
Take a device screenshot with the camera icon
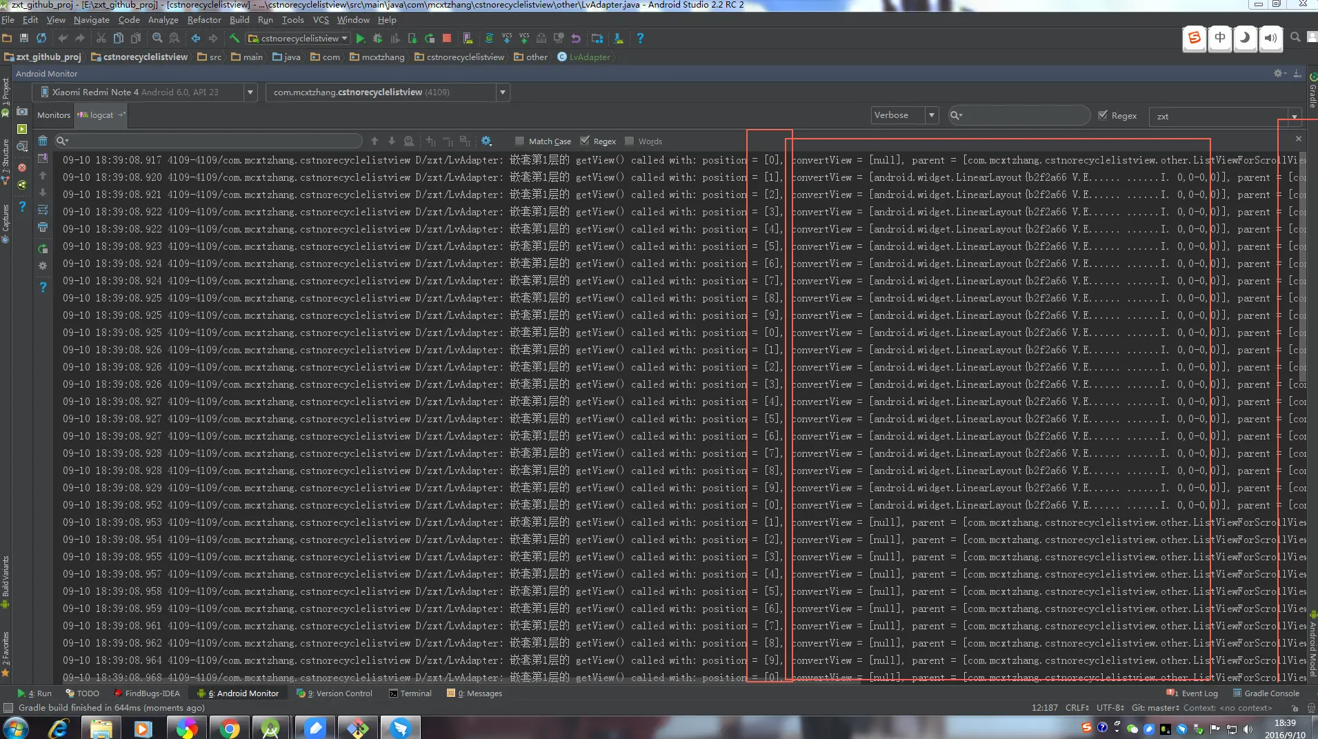(x=22, y=112)
